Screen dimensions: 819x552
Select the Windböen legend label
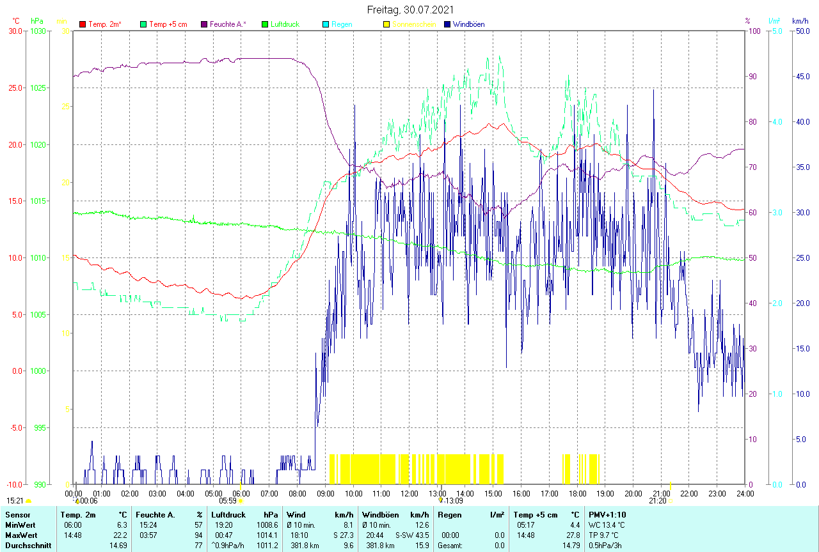click(x=468, y=24)
